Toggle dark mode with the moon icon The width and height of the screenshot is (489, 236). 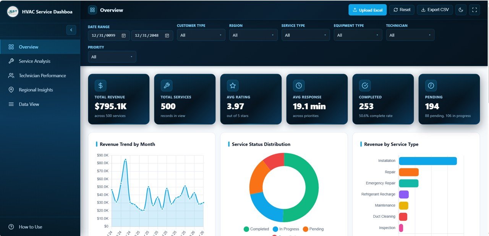461,10
